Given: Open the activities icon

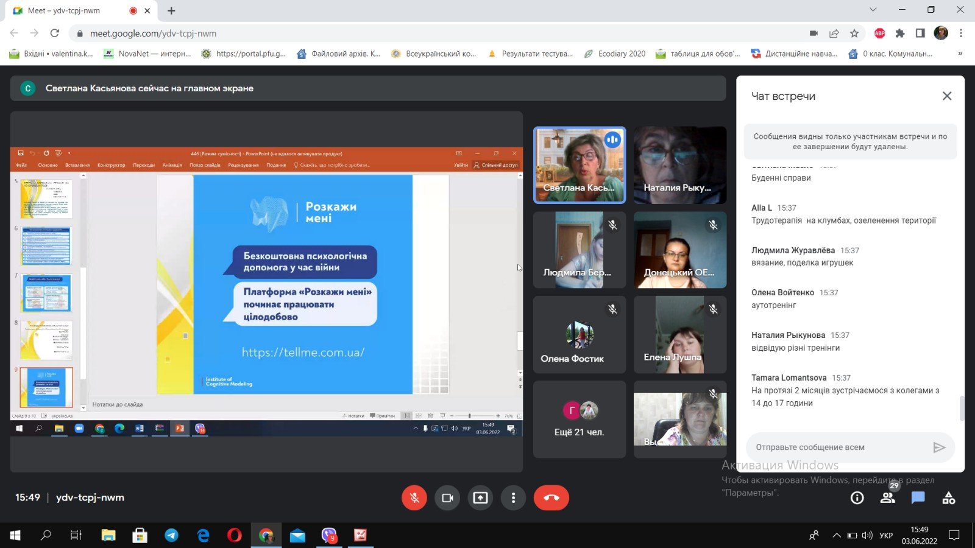Looking at the screenshot, I should [x=949, y=498].
